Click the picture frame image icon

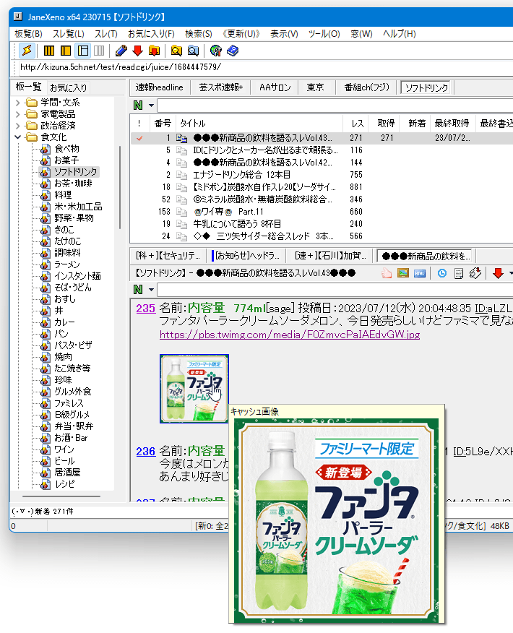[402, 273]
